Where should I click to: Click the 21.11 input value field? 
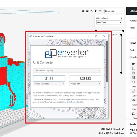coord(49,78)
